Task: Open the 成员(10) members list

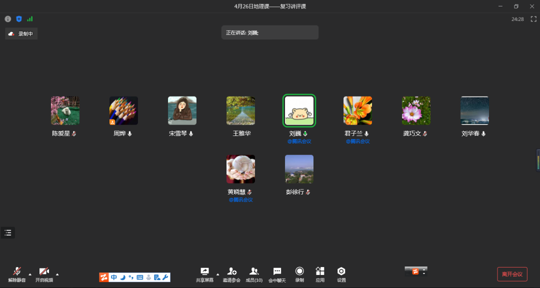Action: pos(254,274)
